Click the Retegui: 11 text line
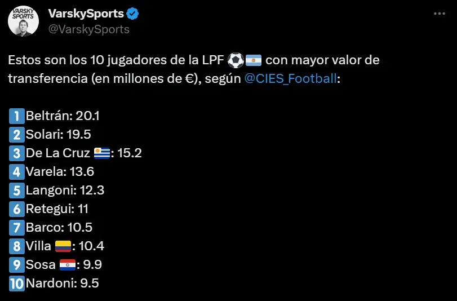 pyautogui.click(x=57, y=209)
